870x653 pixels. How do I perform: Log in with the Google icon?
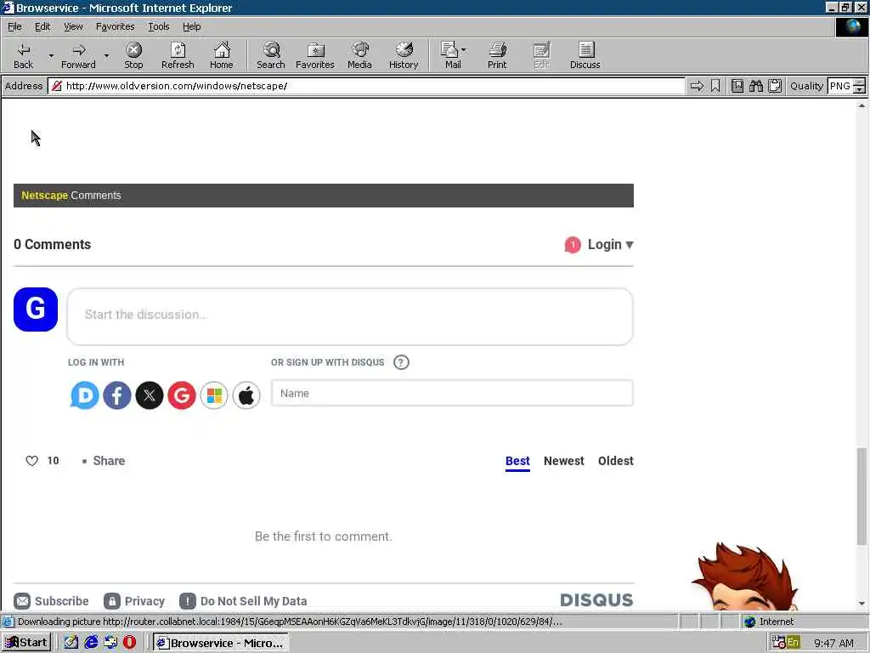(182, 395)
